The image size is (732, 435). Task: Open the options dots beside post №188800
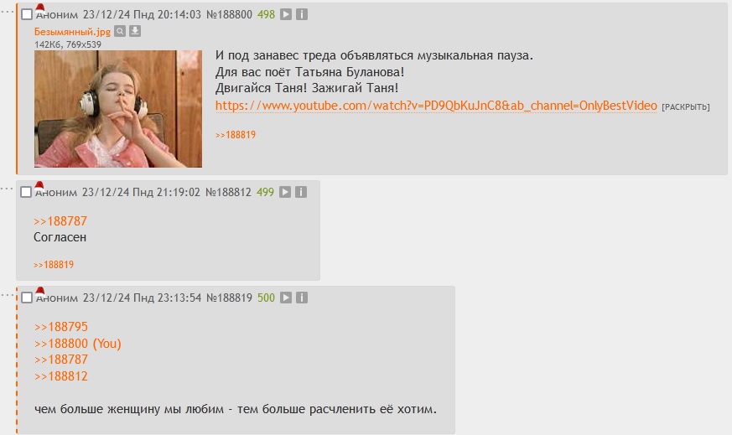click(x=7, y=12)
